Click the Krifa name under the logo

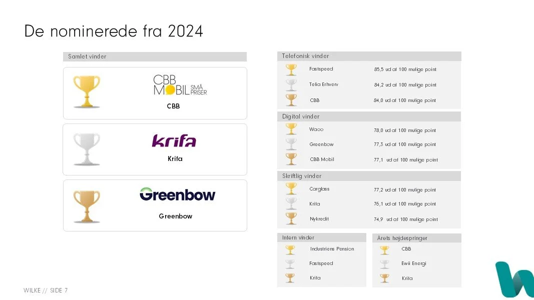coord(175,159)
